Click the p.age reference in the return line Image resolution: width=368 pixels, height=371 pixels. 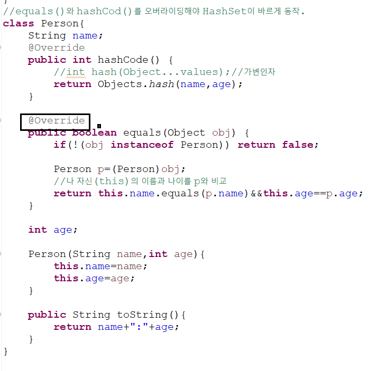[342, 194]
